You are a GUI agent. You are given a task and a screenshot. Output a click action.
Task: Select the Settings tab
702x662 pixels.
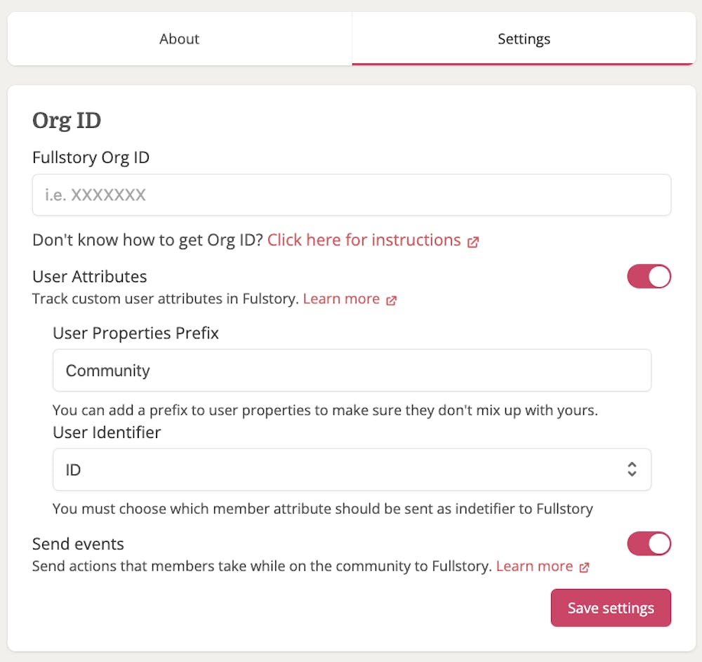coord(524,39)
